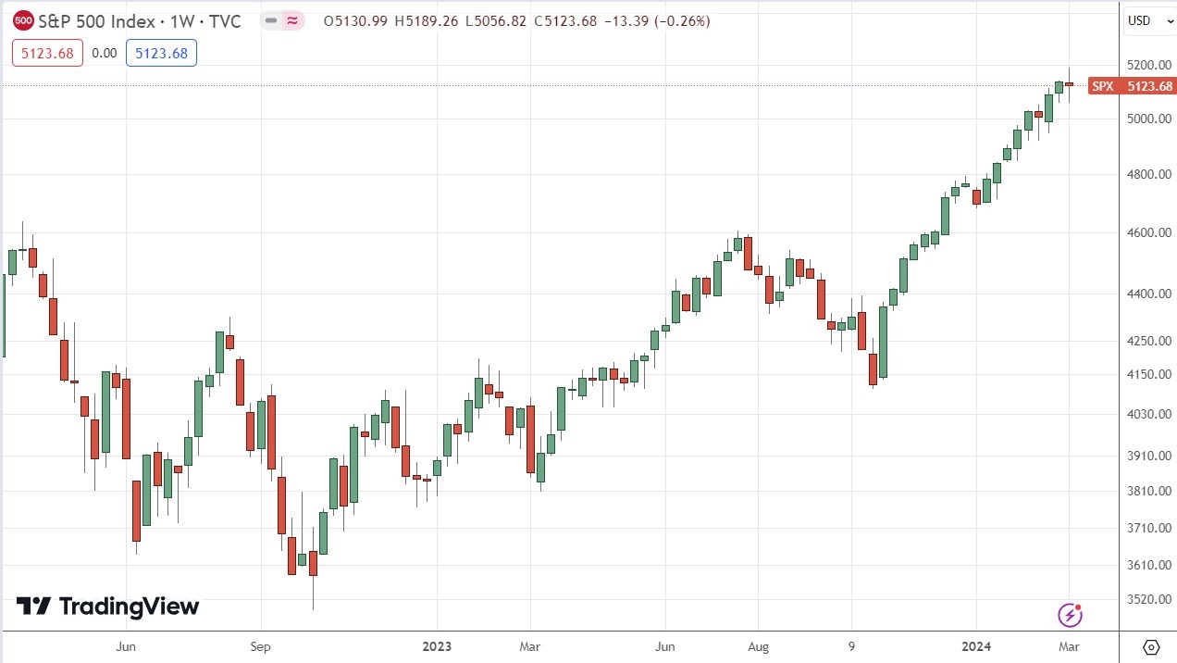Screen dimensions: 1177x663
Task: Expand the symbol title S&P 500 Index
Action: pos(97,20)
